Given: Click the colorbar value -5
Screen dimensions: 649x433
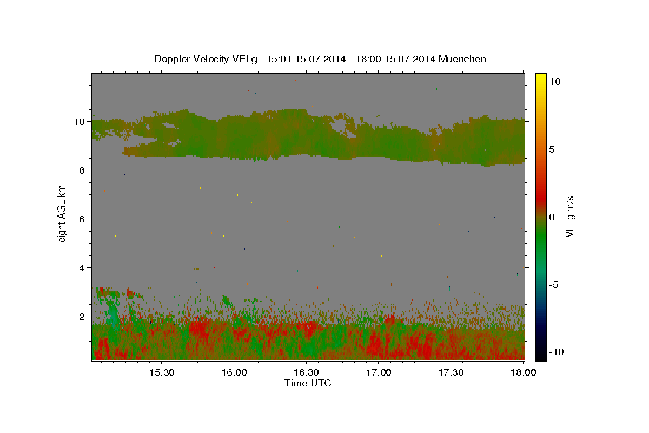Looking at the screenshot, I should click(554, 285).
